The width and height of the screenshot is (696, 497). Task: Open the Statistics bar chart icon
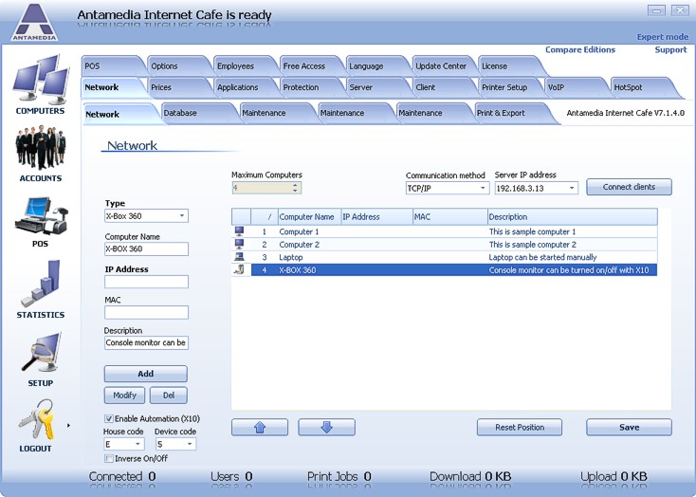coord(41,284)
